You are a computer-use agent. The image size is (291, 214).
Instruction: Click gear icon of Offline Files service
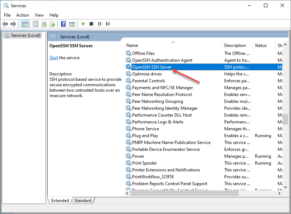tap(129, 53)
